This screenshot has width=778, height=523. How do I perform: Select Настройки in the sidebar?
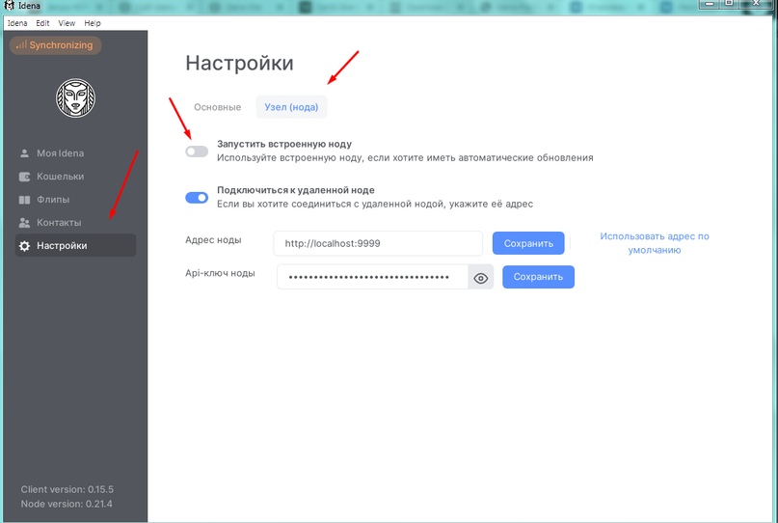point(75,245)
